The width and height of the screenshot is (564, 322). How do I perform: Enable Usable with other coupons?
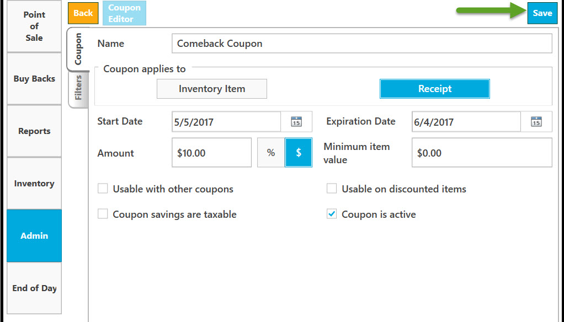[x=103, y=189]
